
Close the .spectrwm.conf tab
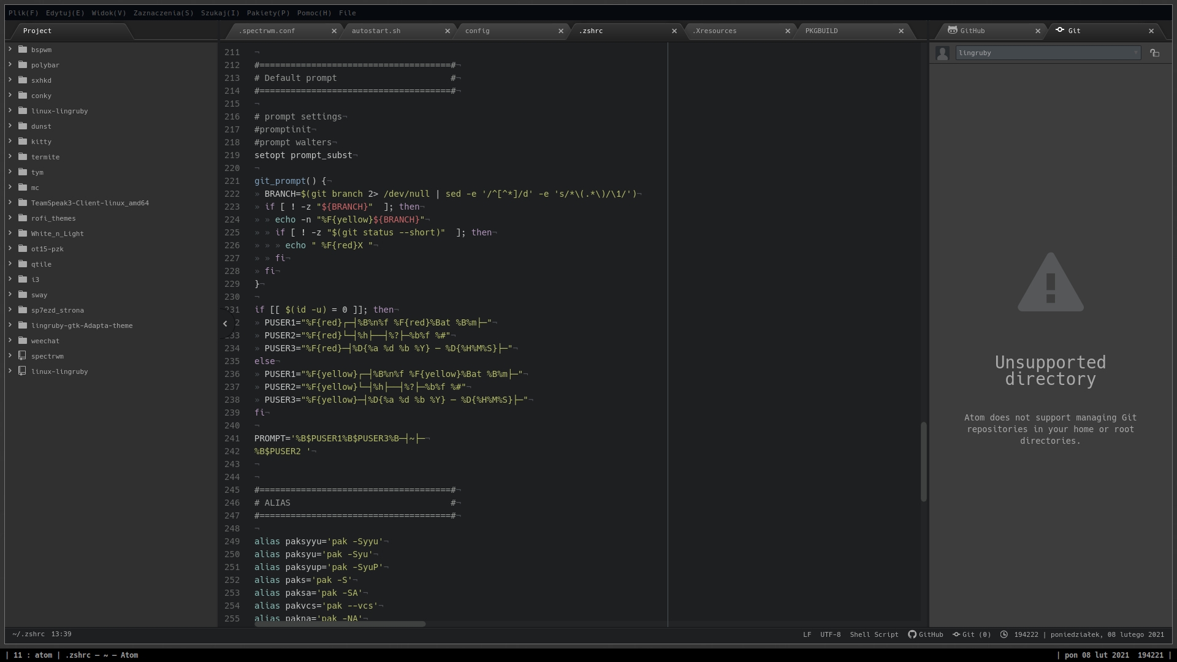[x=334, y=31]
